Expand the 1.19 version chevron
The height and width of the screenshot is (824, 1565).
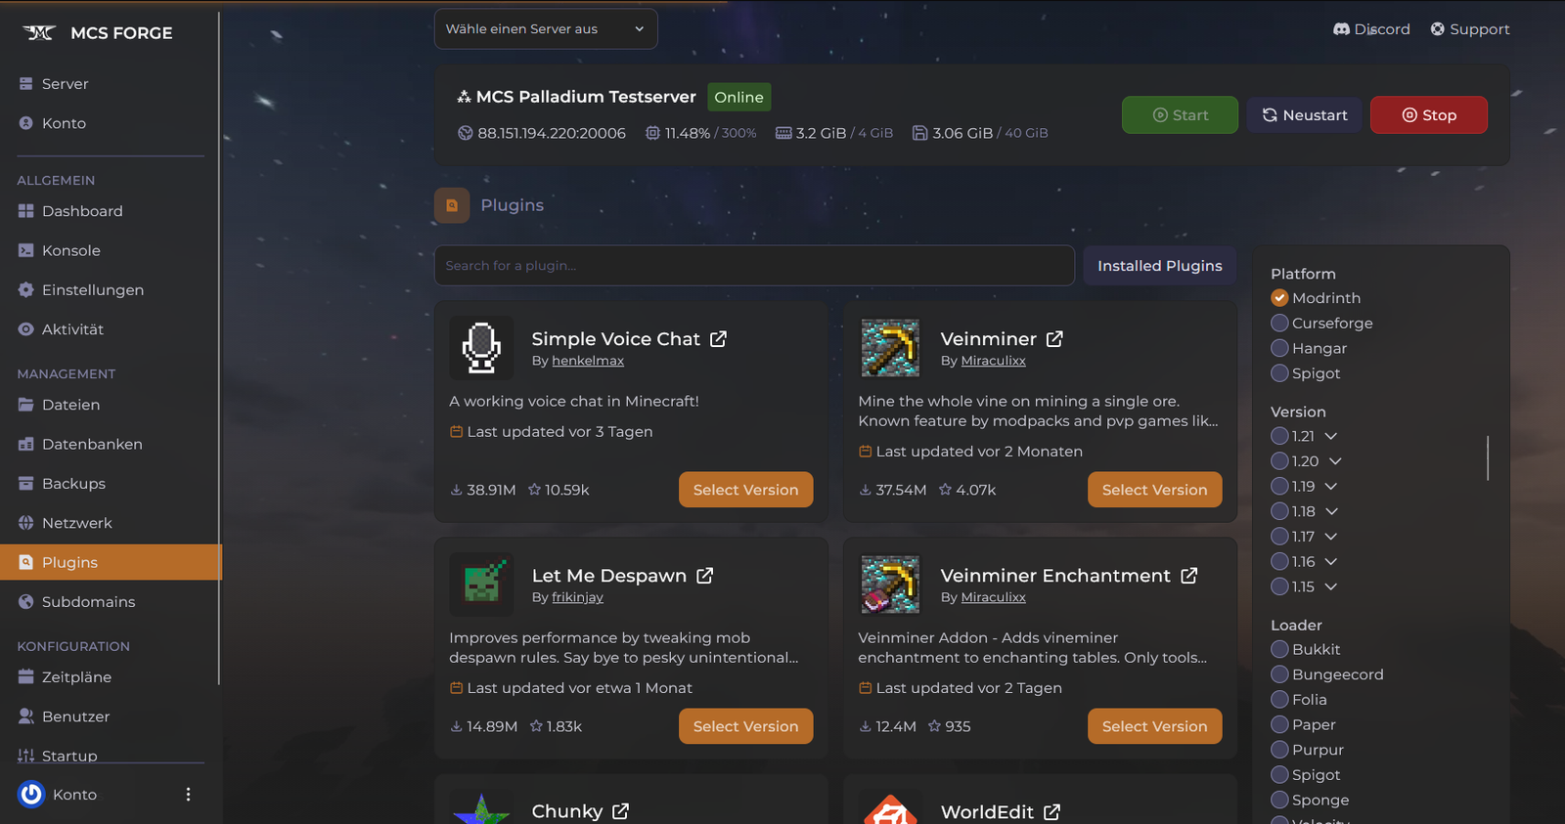click(1331, 486)
